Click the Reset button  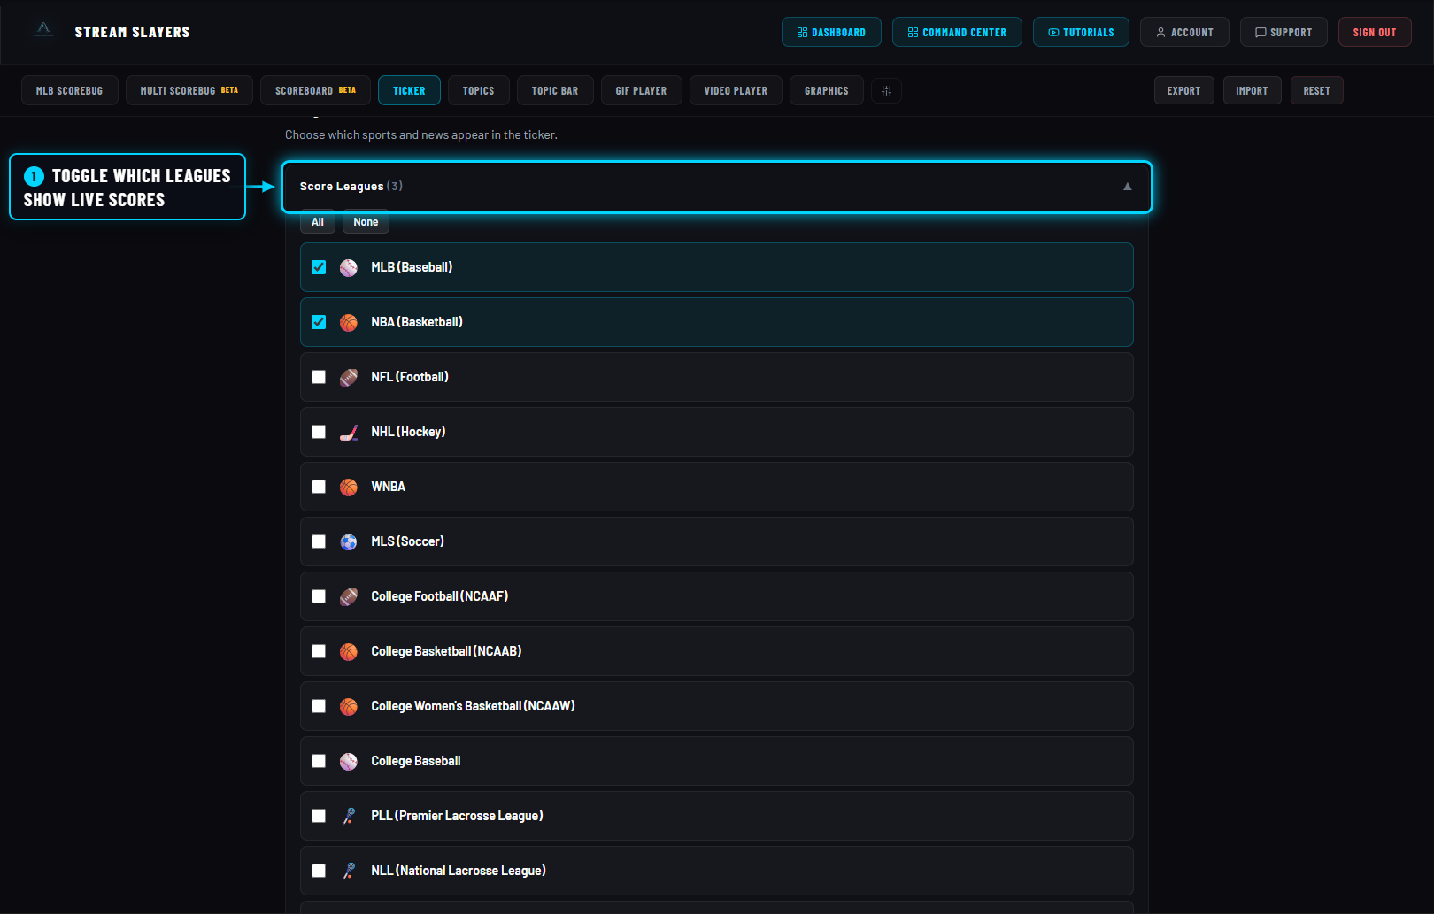[x=1316, y=91]
